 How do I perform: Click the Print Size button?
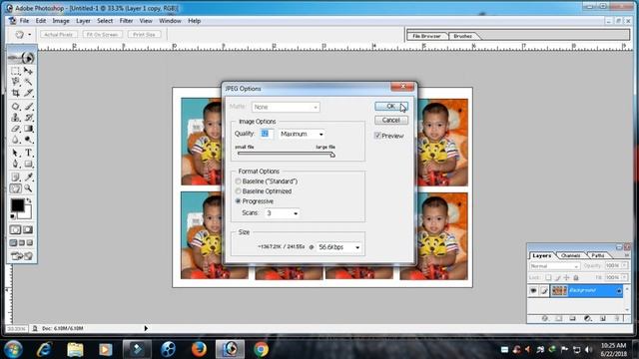pos(144,35)
